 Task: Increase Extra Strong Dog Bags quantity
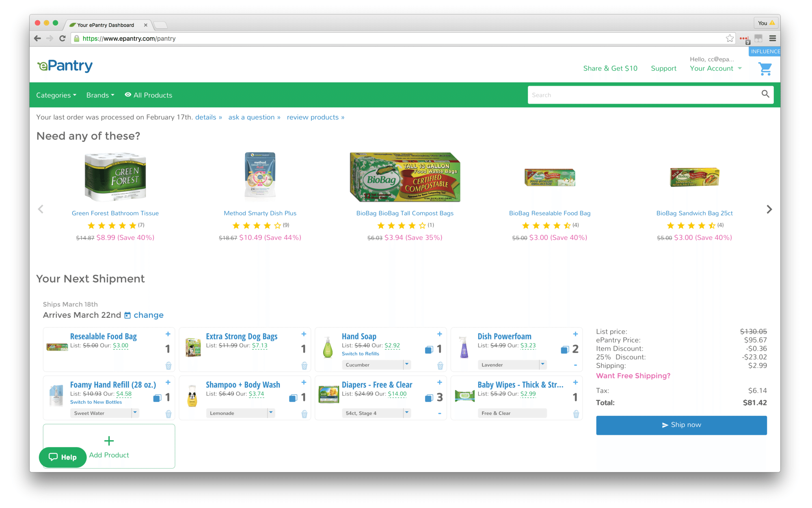(x=304, y=334)
